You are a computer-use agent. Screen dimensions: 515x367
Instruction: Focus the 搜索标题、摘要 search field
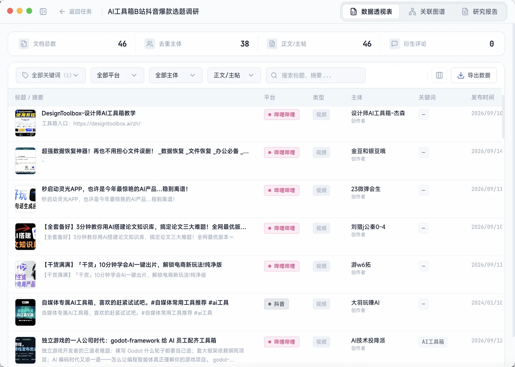[x=315, y=75]
